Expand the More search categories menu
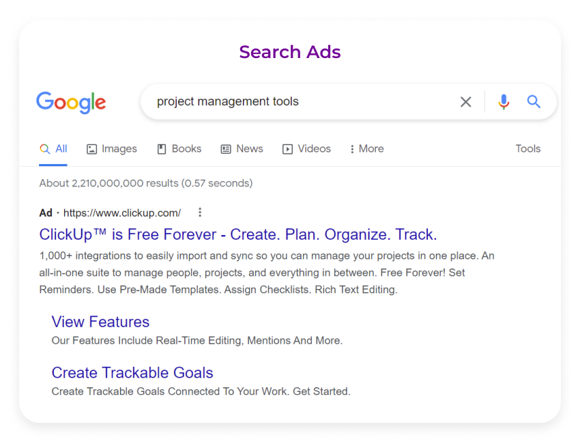Image resolution: width=580 pixels, height=444 pixels. tap(366, 148)
